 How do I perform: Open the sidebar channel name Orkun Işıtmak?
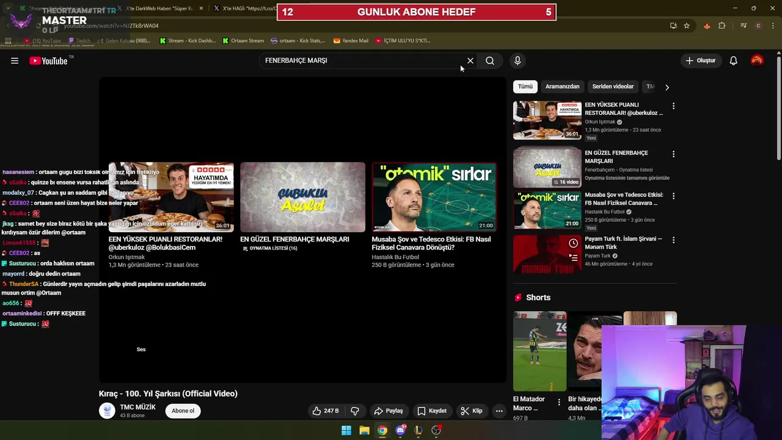click(600, 122)
